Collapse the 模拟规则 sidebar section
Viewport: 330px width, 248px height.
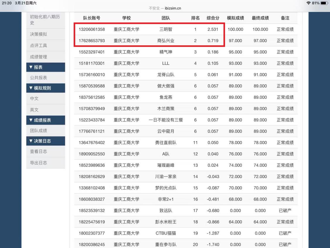pyautogui.click(x=45, y=88)
